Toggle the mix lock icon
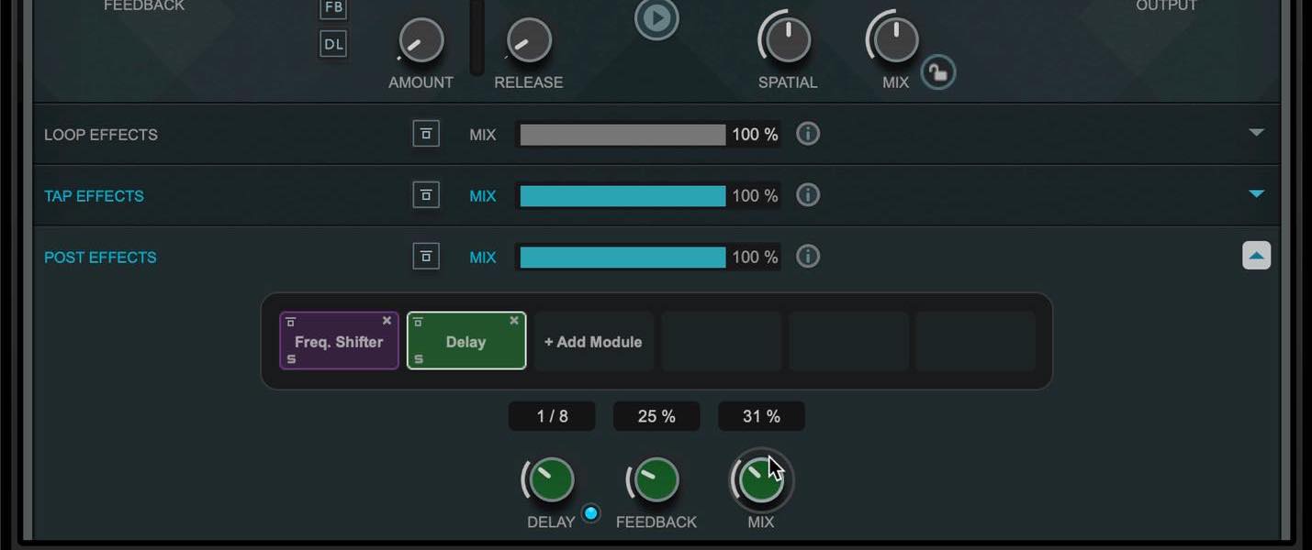Screen dimensions: 1312x550 coord(937,71)
